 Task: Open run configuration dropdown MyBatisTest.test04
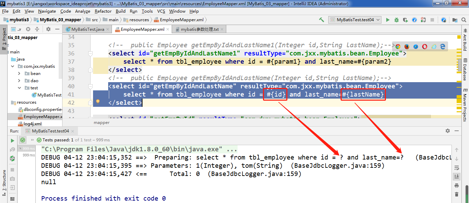(355, 20)
